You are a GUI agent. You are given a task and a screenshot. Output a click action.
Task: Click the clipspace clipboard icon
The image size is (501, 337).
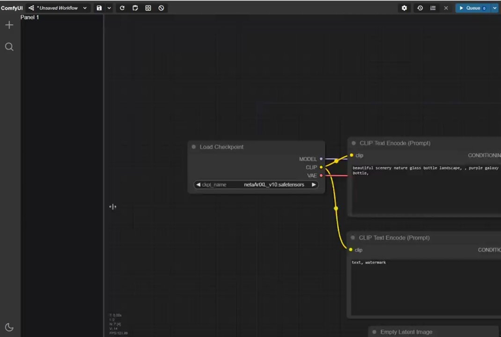click(135, 8)
